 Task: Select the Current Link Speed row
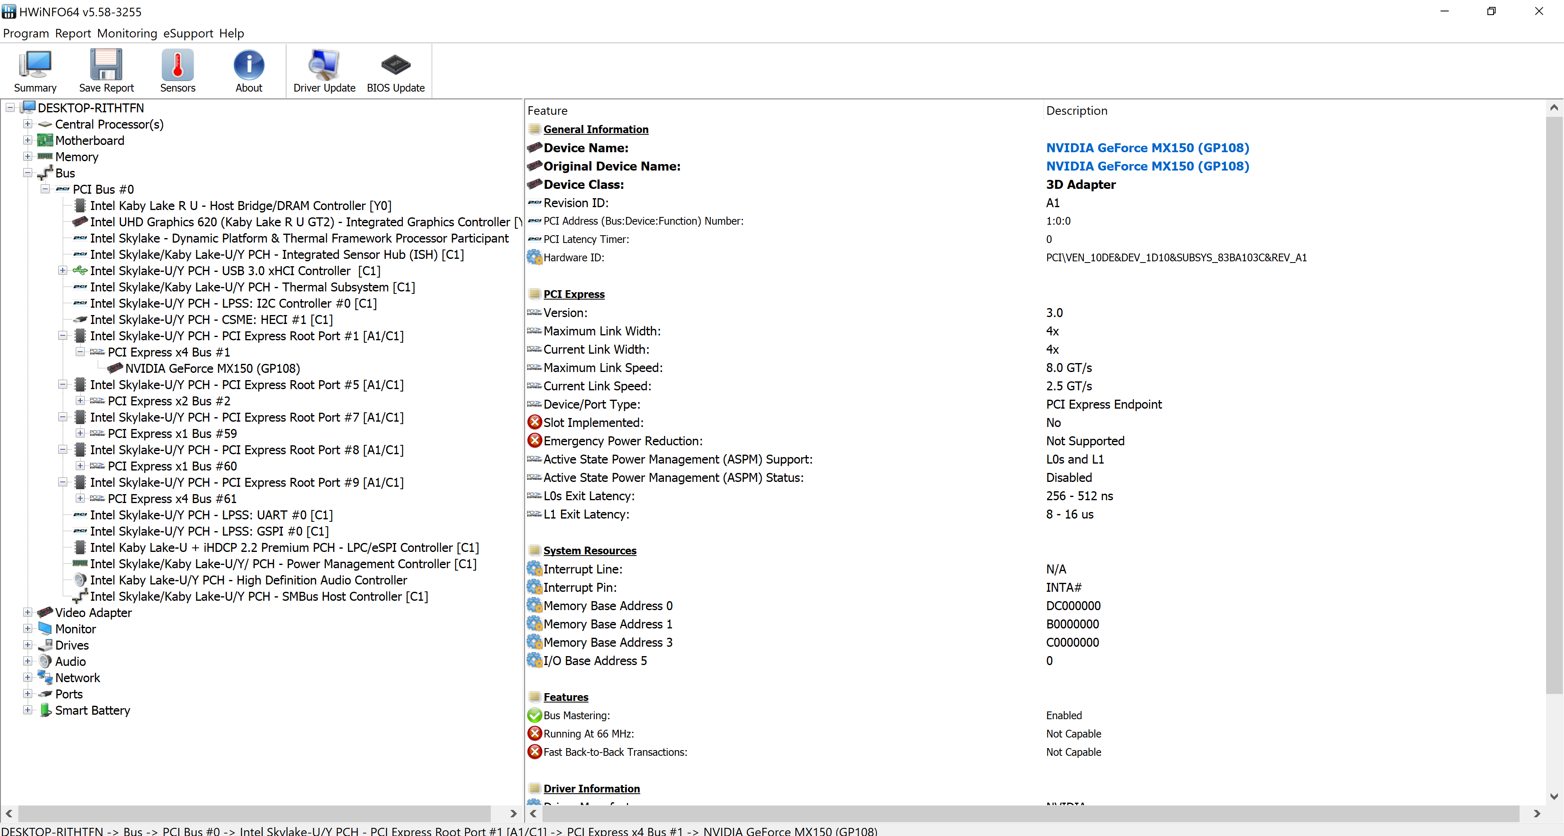[1035, 386]
